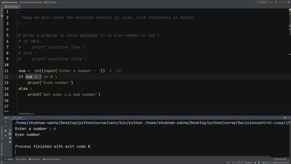Open the Event Log
Image resolution: width=291 pixels, height=164 pixels.
point(280,159)
